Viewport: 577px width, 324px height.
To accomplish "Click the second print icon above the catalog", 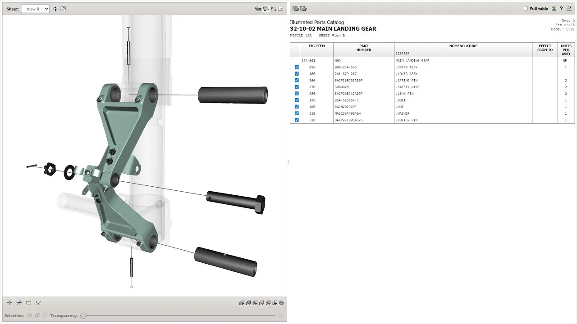I will [x=303, y=9].
